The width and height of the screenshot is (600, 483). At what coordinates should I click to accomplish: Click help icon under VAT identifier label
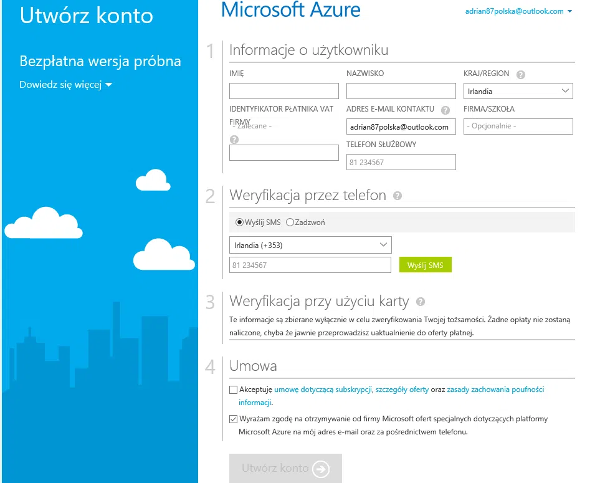pos(234,140)
